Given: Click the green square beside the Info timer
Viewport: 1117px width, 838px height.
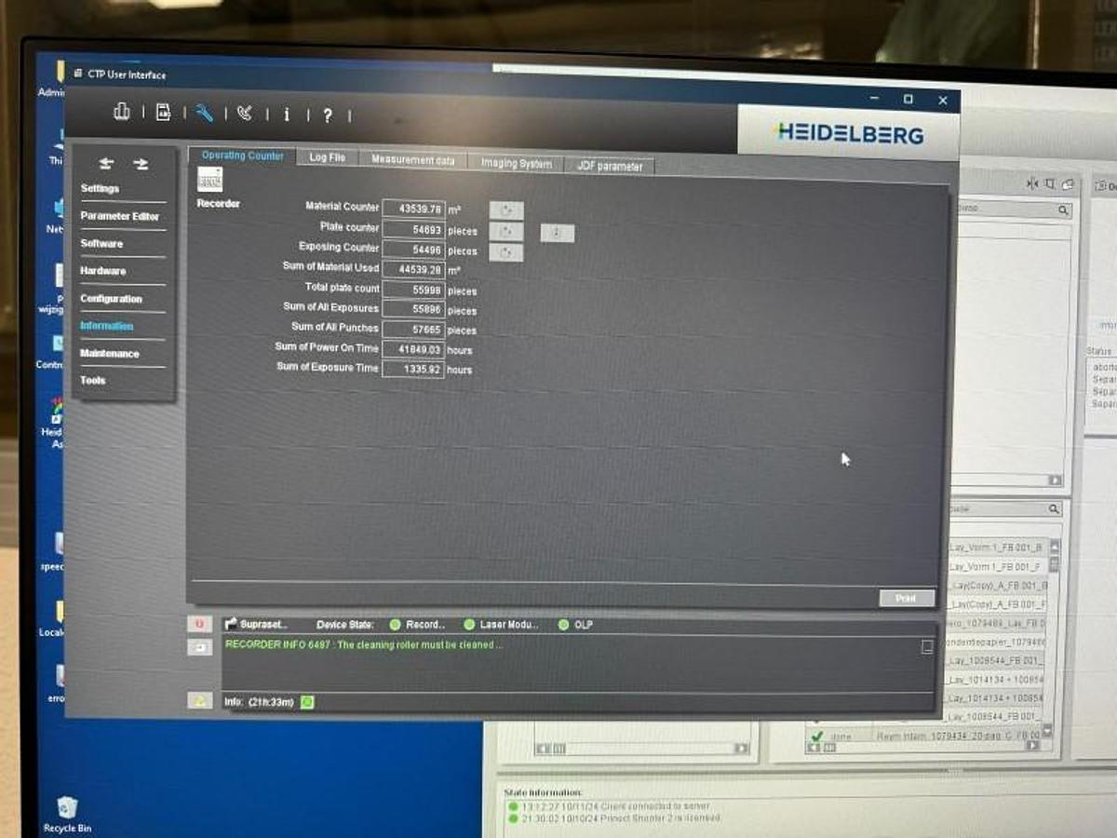Looking at the screenshot, I should point(306,700).
